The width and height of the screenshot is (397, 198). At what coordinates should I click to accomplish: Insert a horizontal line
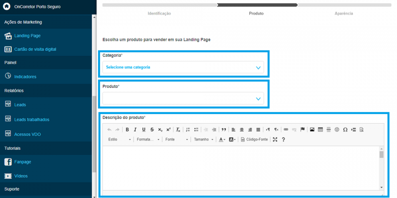[x=329, y=129]
